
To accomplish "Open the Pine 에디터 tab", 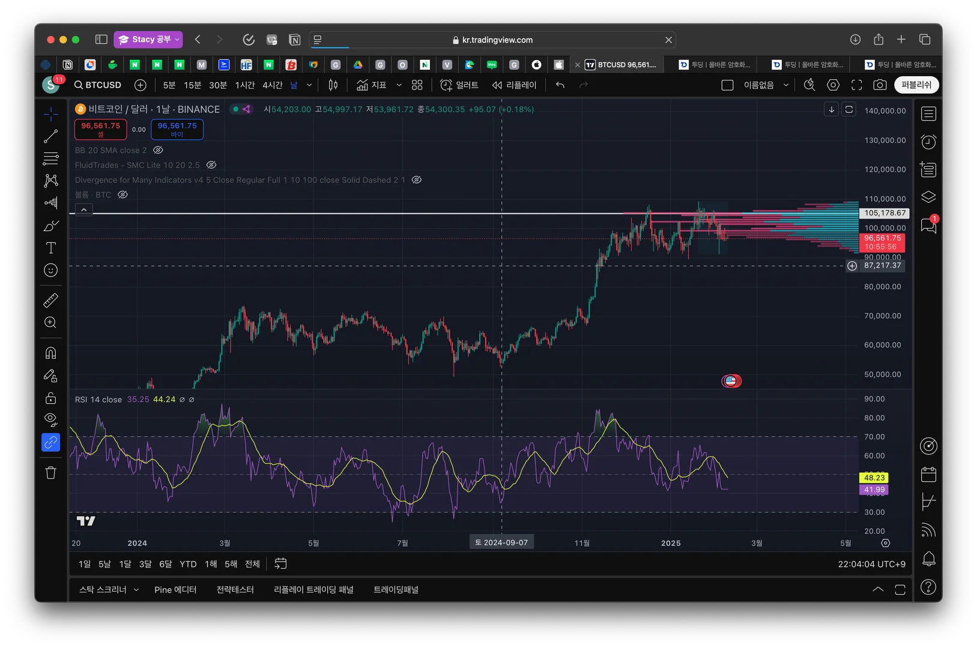I will [x=175, y=590].
